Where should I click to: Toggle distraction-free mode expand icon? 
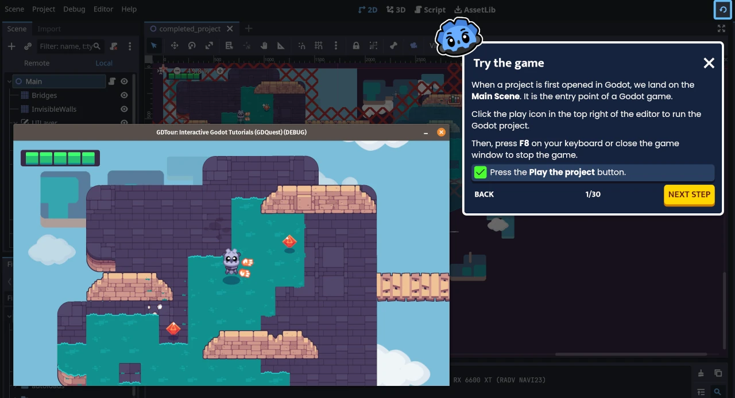(721, 28)
